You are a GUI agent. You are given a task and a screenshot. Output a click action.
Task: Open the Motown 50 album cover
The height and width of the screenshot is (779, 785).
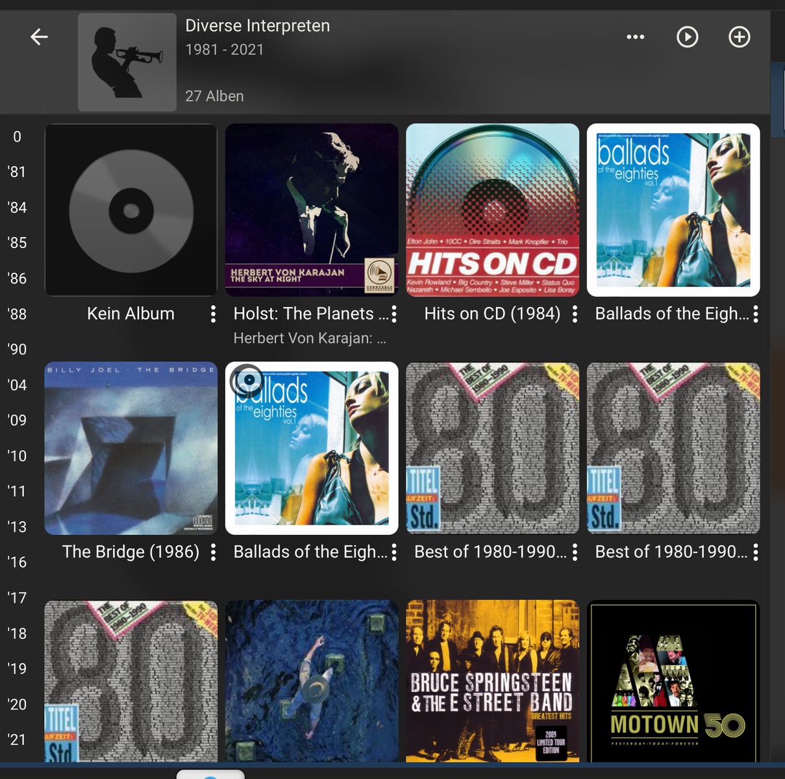tap(673, 680)
